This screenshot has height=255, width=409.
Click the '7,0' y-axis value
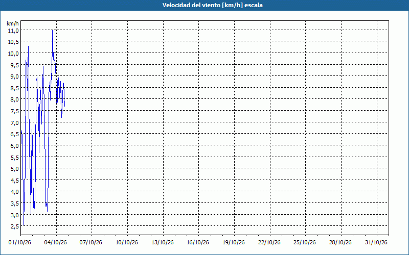[x=14, y=122]
